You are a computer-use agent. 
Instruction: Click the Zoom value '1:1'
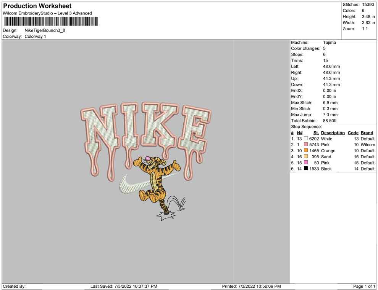[365, 29]
